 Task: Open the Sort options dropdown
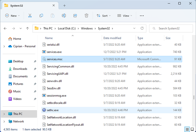tap(103, 16)
